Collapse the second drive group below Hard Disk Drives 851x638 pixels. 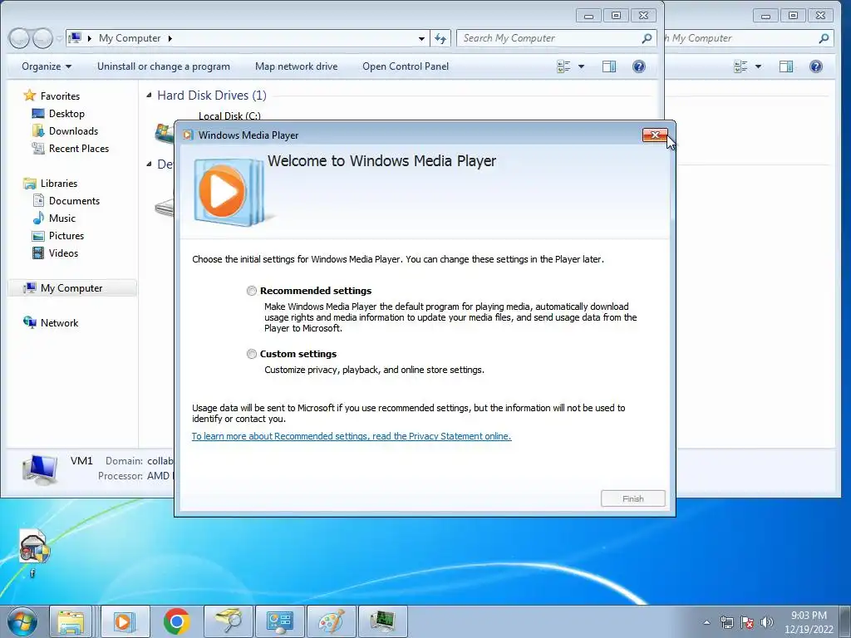pyautogui.click(x=150, y=164)
